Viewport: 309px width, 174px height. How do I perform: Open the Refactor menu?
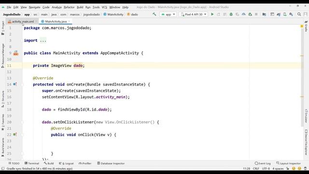tap(69, 7)
